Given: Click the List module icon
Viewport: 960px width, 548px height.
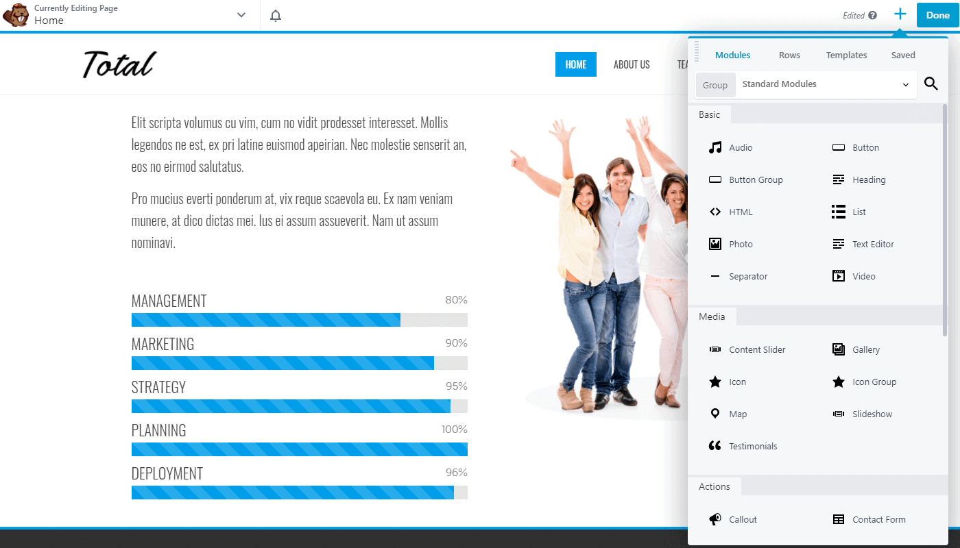Looking at the screenshot, I should tap(839, 212).
